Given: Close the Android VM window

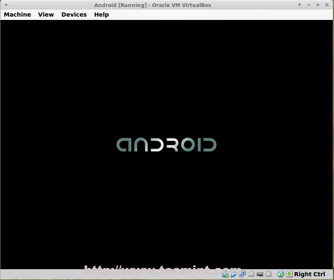Looking at the screenshot, I should coord(327,5).
